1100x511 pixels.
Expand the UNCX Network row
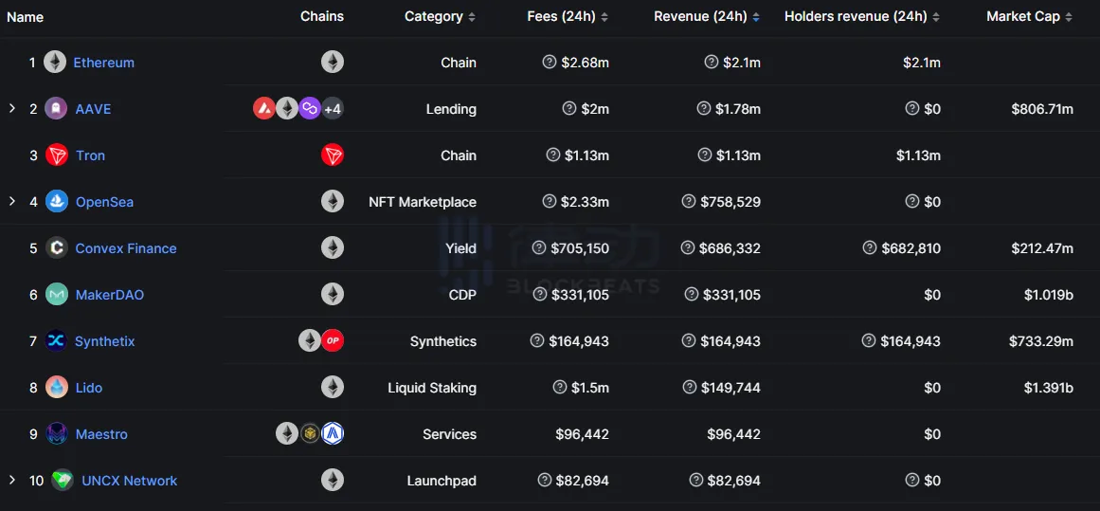pos(12,481)
